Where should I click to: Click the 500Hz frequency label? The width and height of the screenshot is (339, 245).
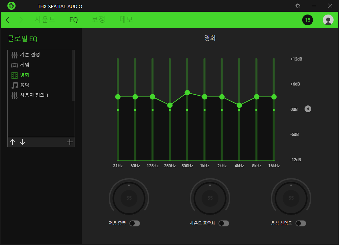(187, 166)
